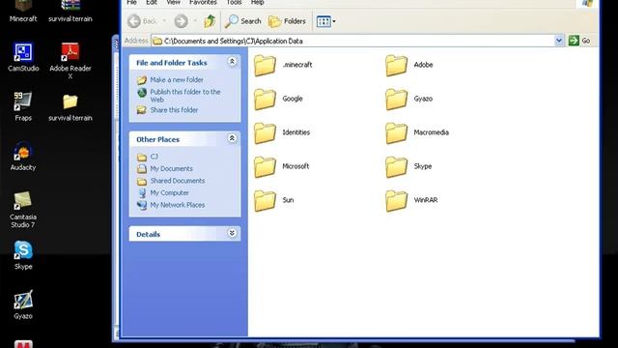
Task: Open My Documents from Other Places
Action: click(165, 169)
